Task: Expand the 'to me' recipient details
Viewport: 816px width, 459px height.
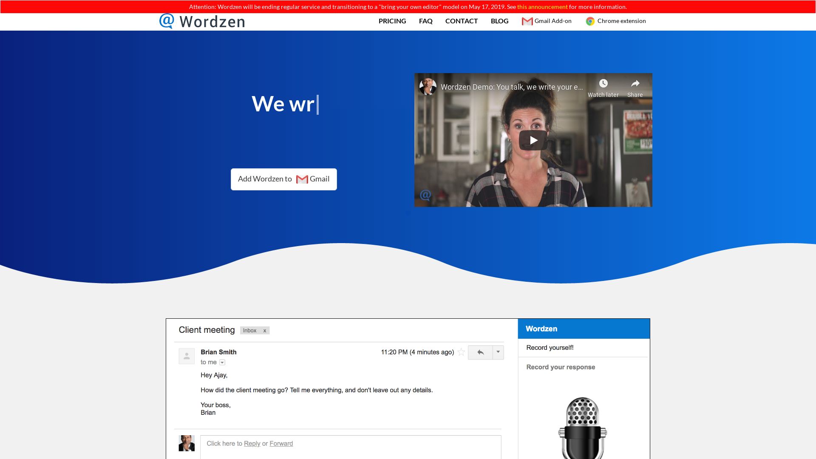Action: point(222,363)
